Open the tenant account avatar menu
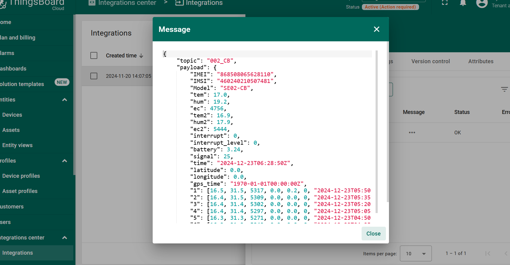The image size is (510, 265). point(482,3)
